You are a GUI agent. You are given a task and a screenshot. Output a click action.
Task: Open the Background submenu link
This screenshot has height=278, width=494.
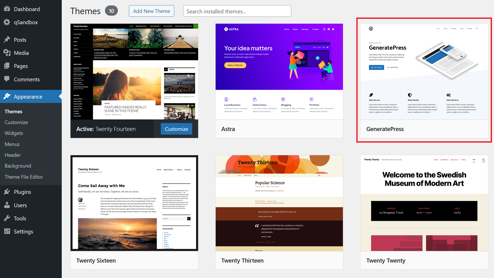coord(18,166)
